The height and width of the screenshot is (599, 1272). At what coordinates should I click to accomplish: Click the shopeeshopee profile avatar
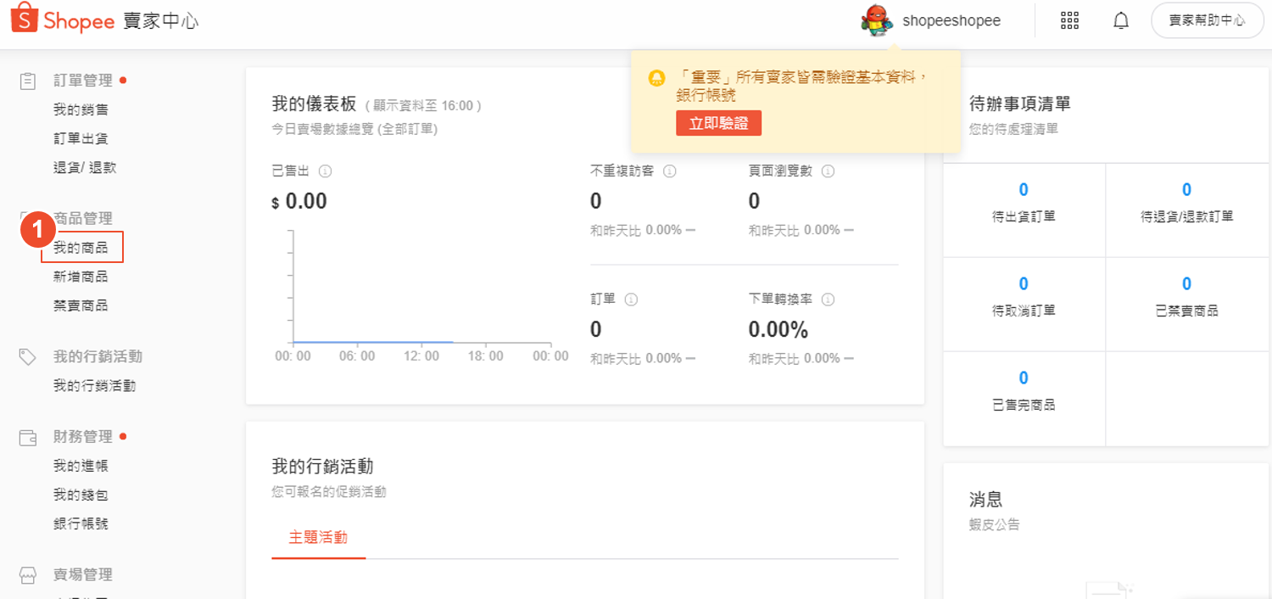point(877,20)
